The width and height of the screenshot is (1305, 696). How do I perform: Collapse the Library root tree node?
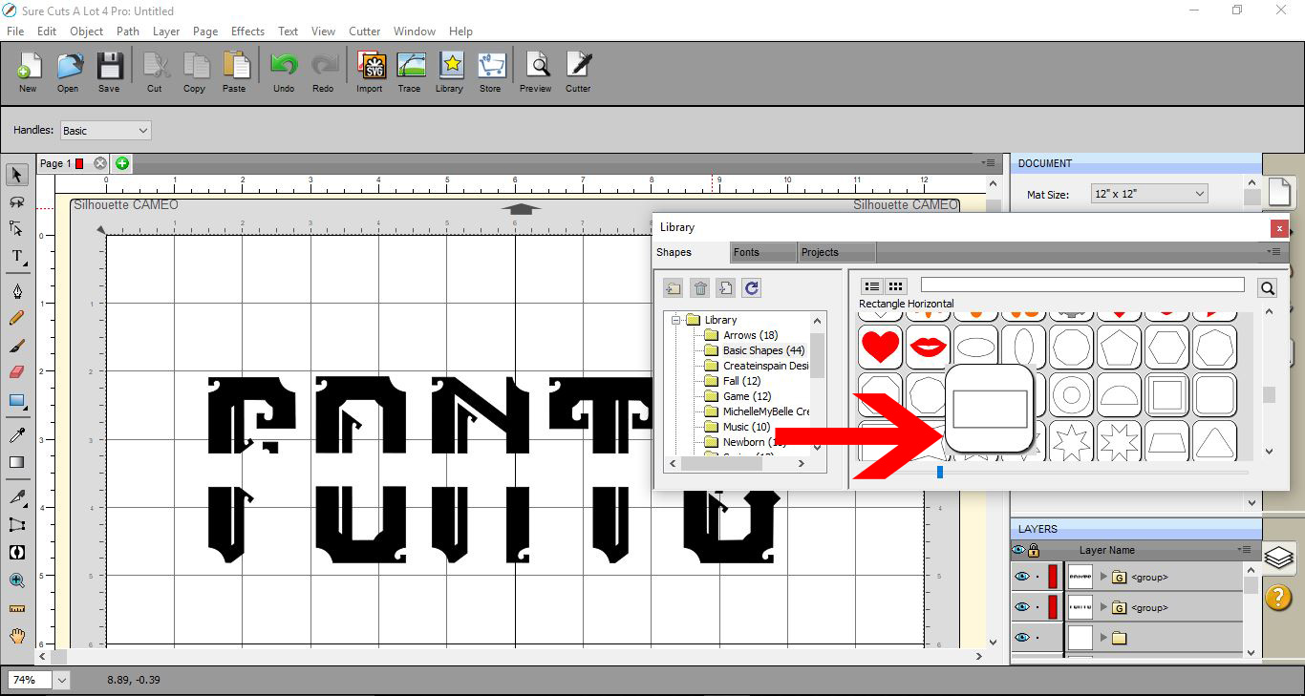pyautogui.click(x=675, y=320)
